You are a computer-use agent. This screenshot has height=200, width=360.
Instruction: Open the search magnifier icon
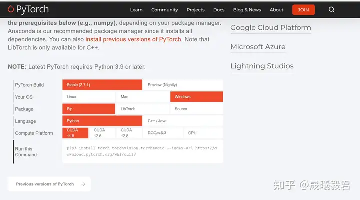[x=331, y=10]
